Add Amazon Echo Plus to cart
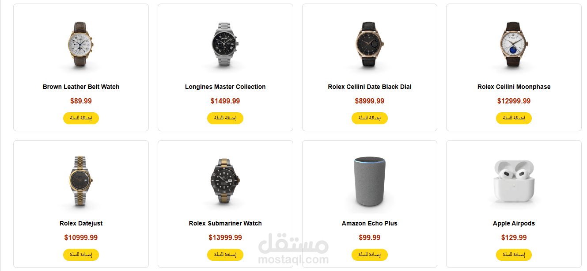The height and width of the screenshot is (271, 587). [370, 255]
